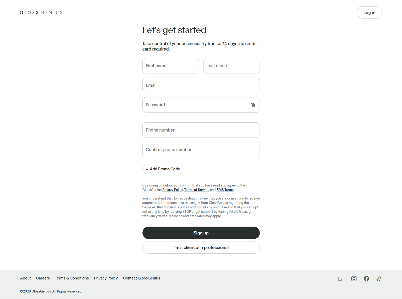The height and width of the screenshot is (299, 402).
Task: Open the SMS Terms link
Action: tap(225, 190)
